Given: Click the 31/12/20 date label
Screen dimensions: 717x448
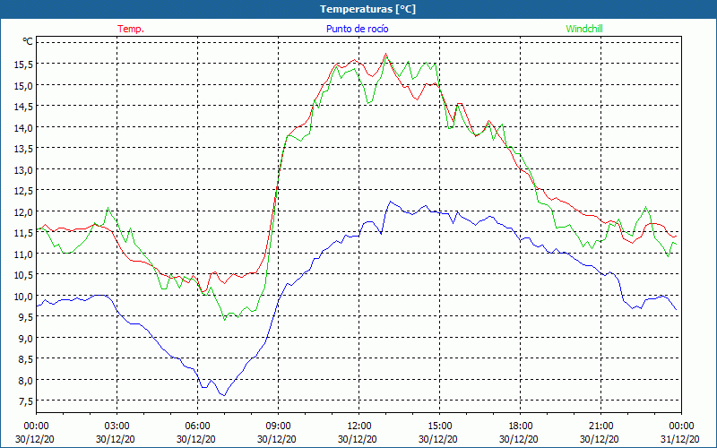Looking at the screenshot, I should click(x=680, y=439).
